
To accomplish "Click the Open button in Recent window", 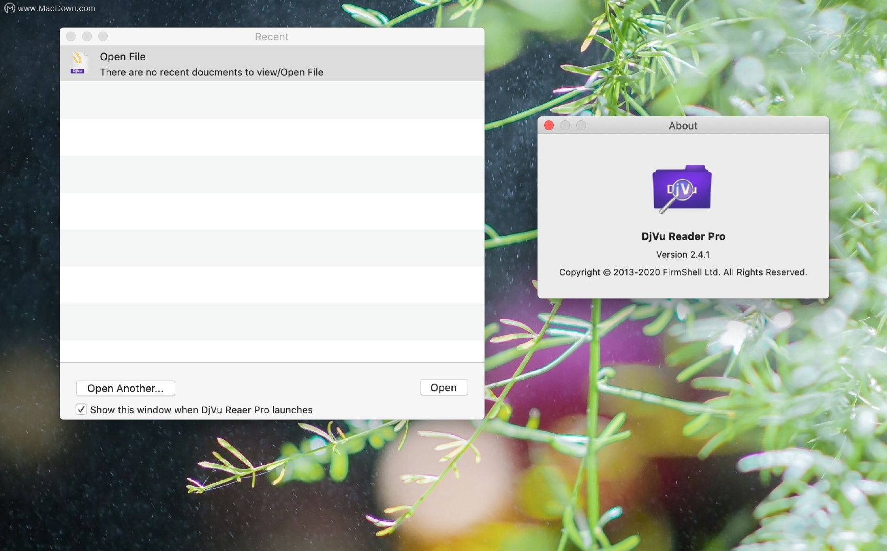I will [x=443, y=388].
